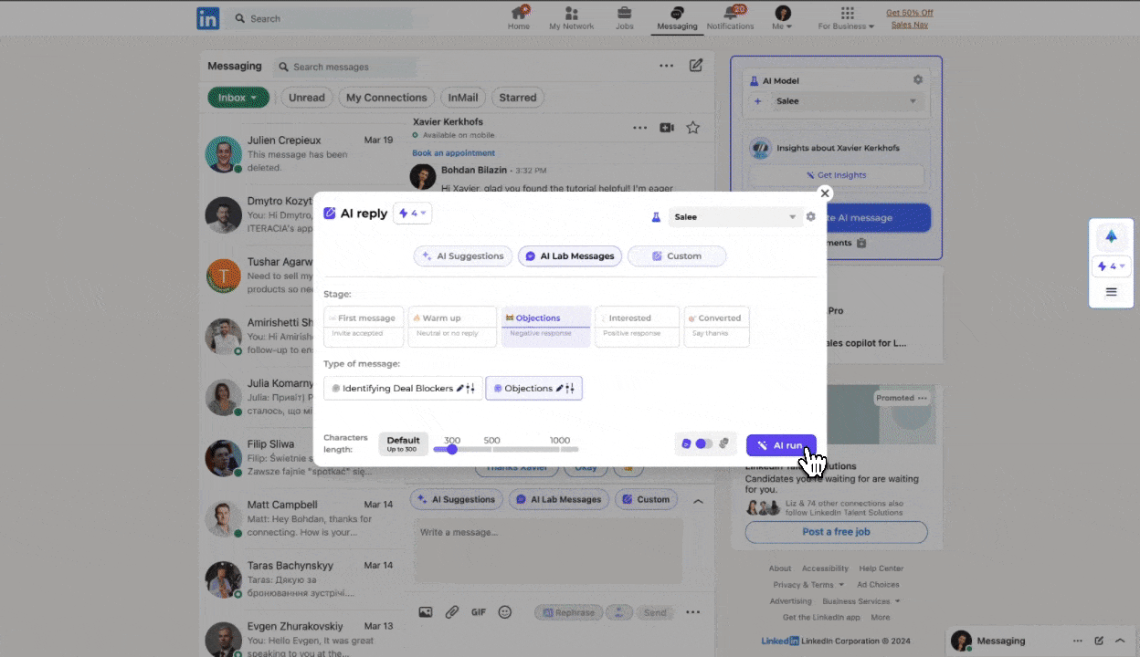This screenshot has width=1140, height=657.
Task: Go to the Home nav icon
Action: (519, 17)
